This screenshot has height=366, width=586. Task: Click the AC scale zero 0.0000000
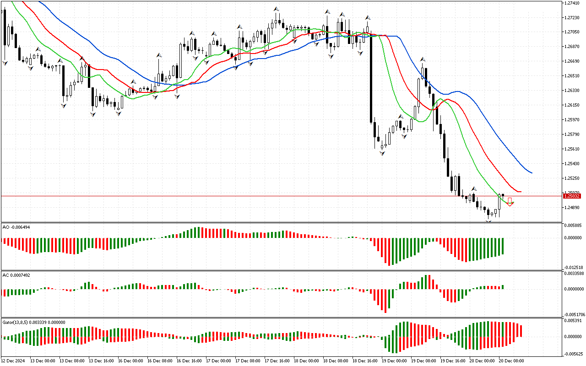pos(574,289)
